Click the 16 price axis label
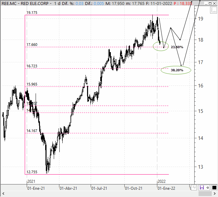The width and height of the screenshot is (218, 197). pyautogui.click(x=201, y=86)
